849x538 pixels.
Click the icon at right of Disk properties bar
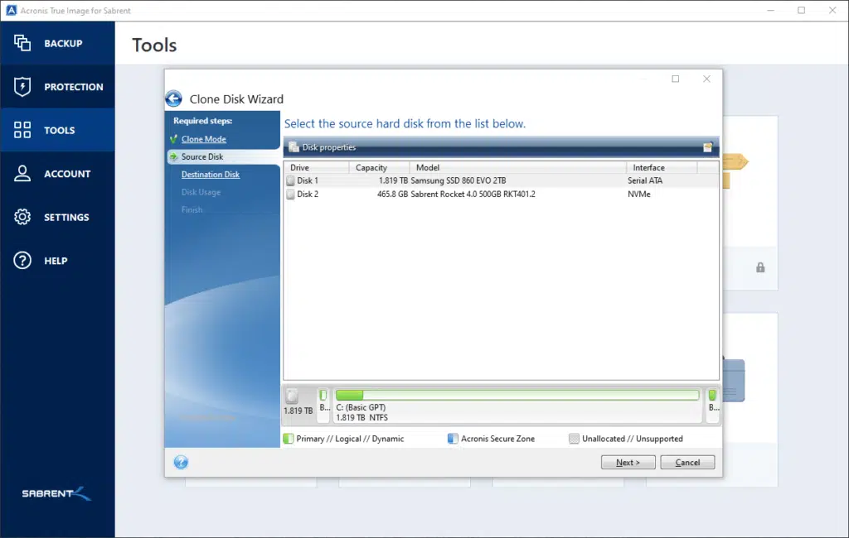coord(708,147)
